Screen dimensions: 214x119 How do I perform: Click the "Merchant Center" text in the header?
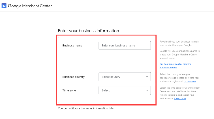pos(37,6)
